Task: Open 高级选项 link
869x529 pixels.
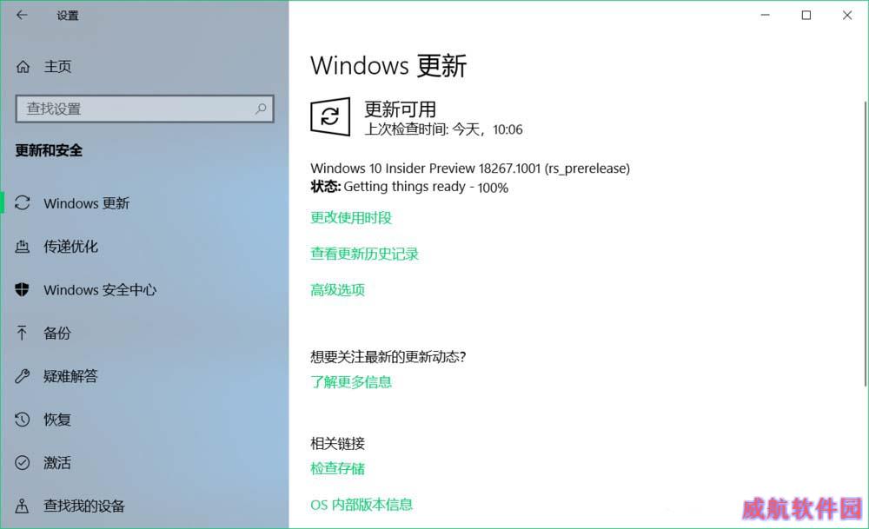Action: 337,290
